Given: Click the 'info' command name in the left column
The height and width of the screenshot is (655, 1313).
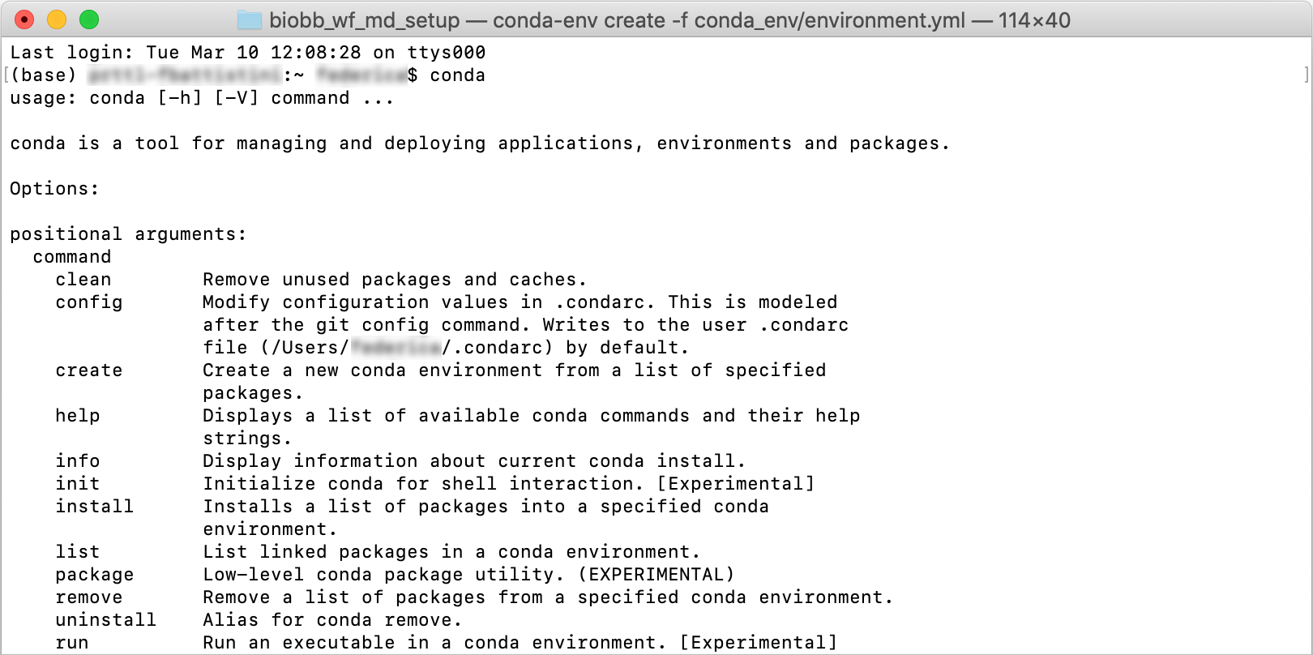Looking at the screenshot, I should (78, 461).
